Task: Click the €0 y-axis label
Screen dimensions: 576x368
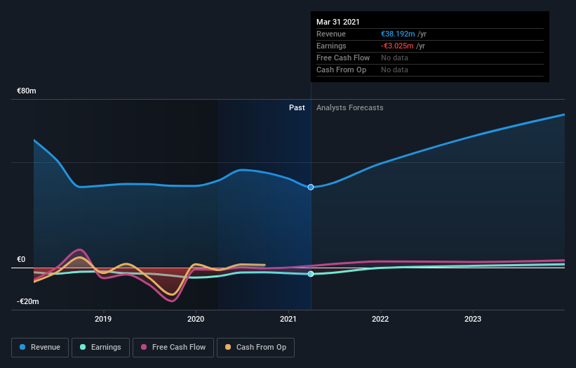Action: (21, 260)
